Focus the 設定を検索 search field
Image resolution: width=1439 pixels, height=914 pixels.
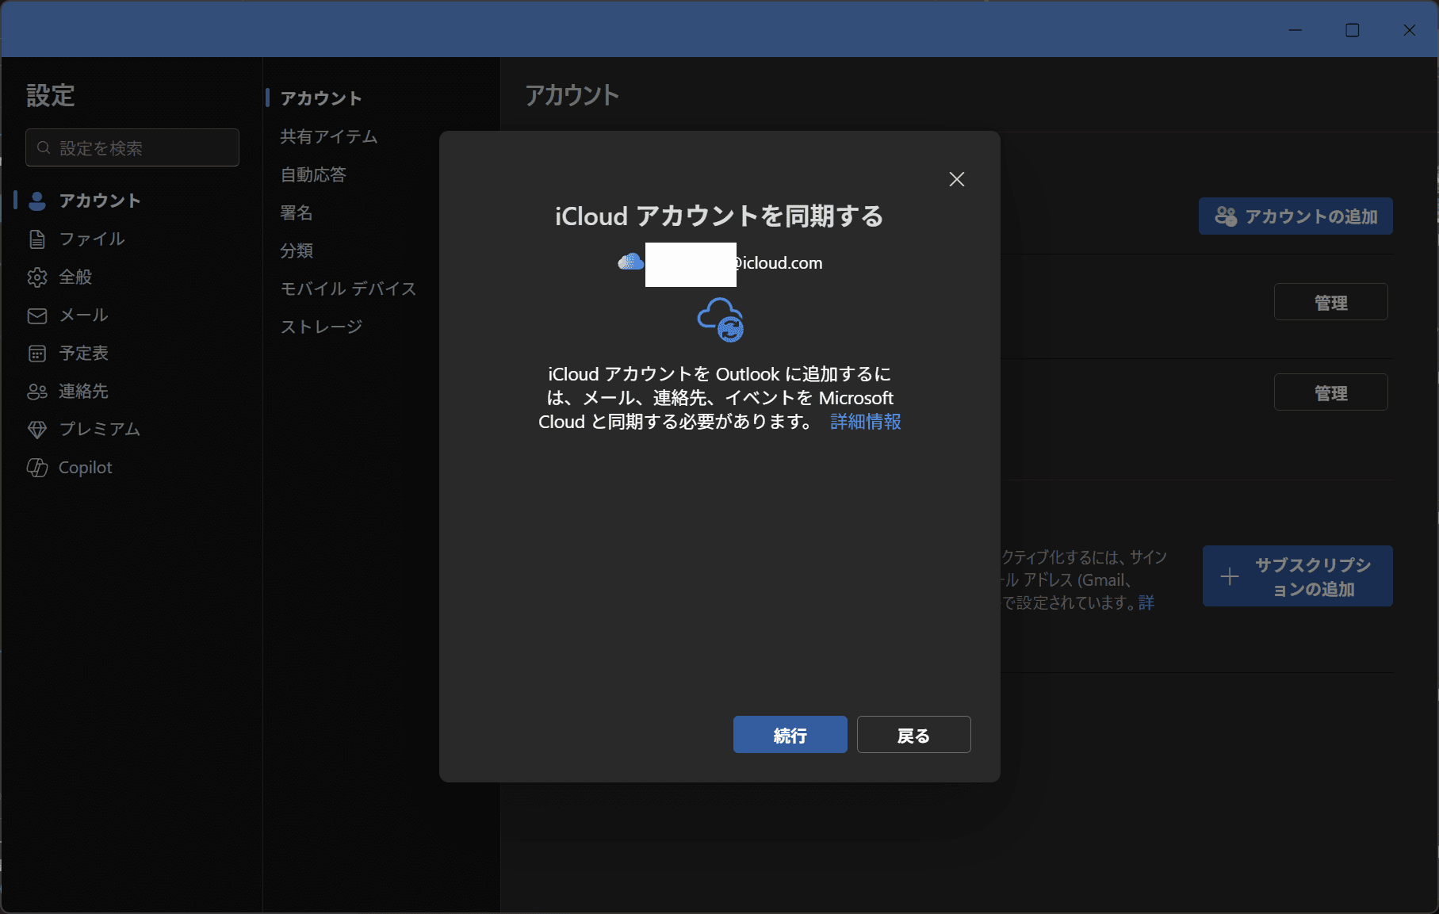[132, 148]
